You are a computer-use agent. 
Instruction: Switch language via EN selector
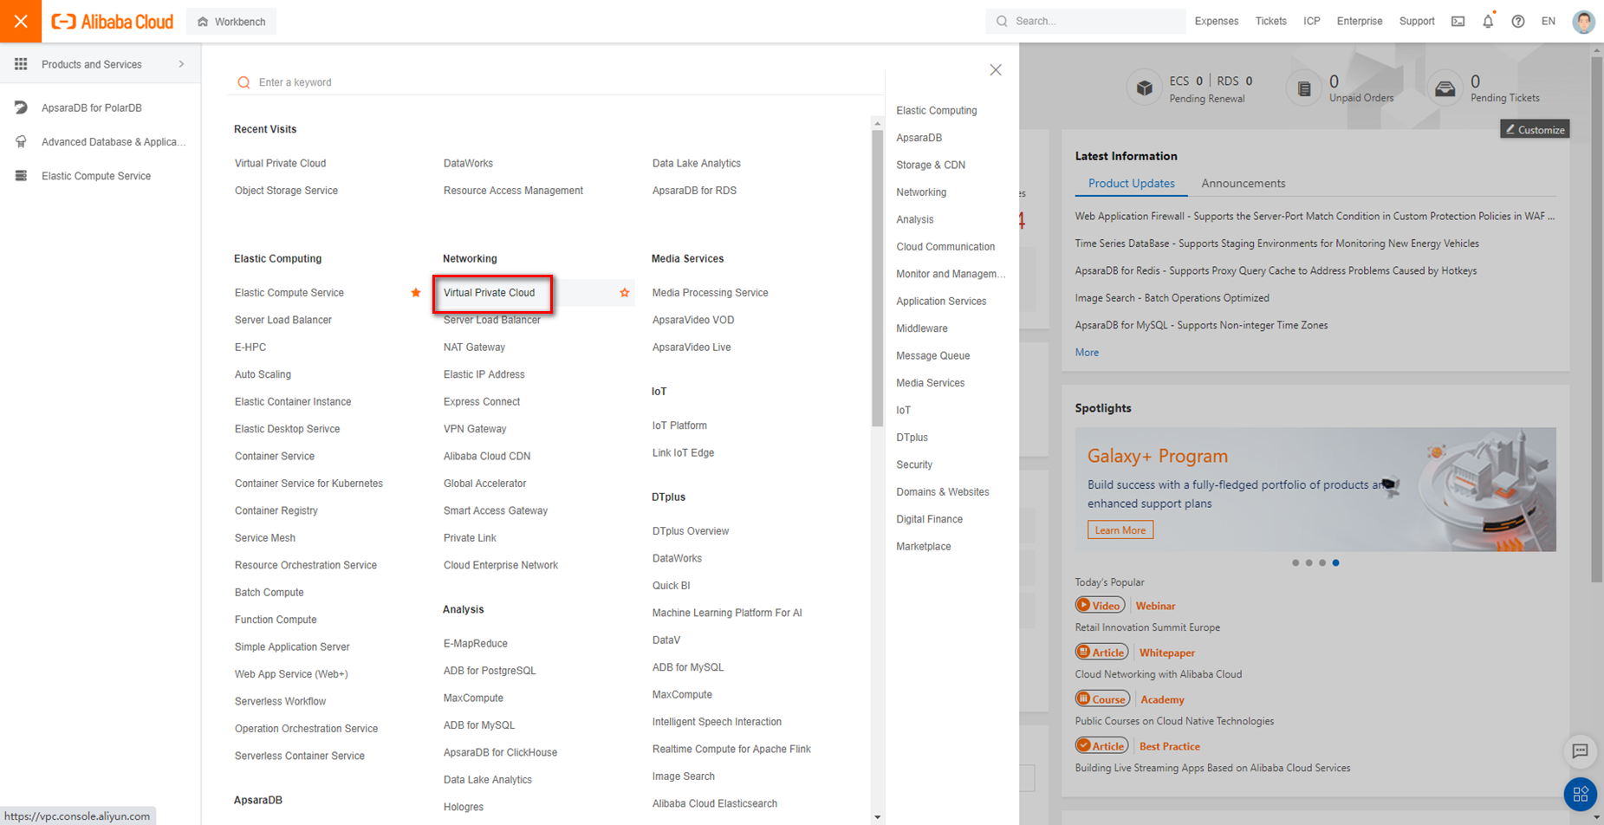coord(1548,22)
